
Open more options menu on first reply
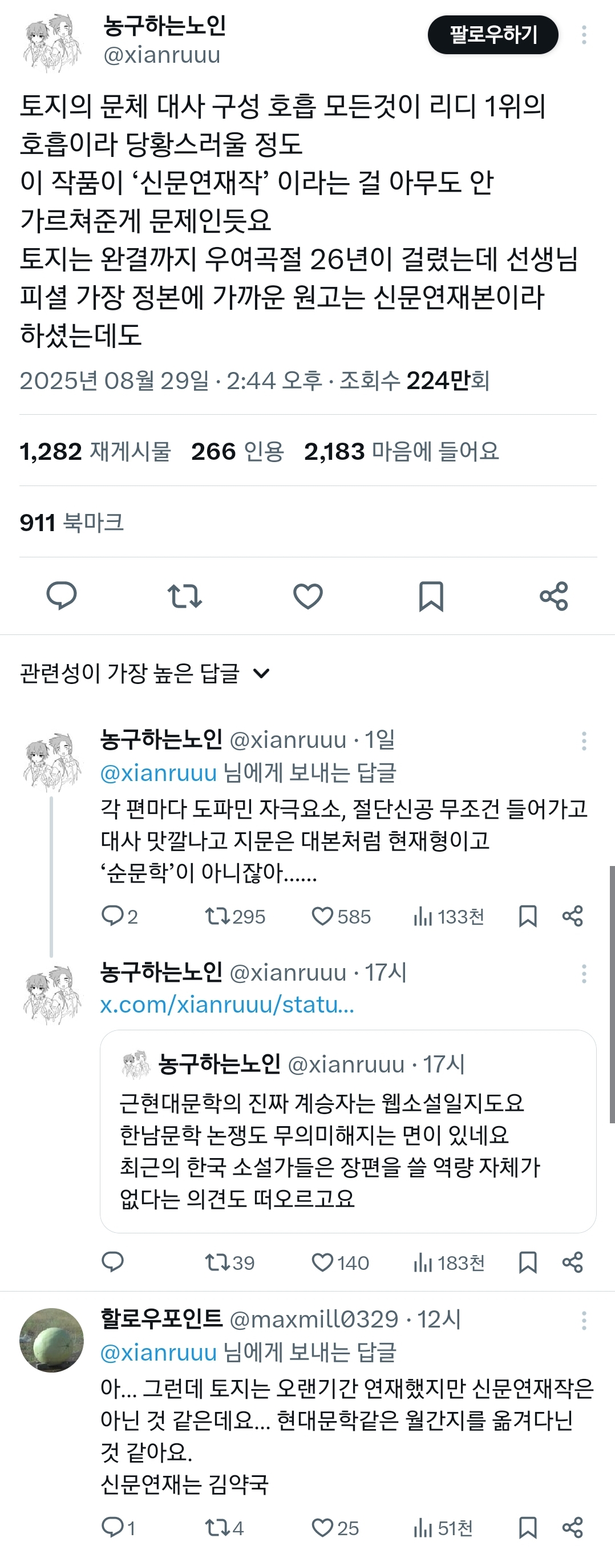click(x=584, y=742)
